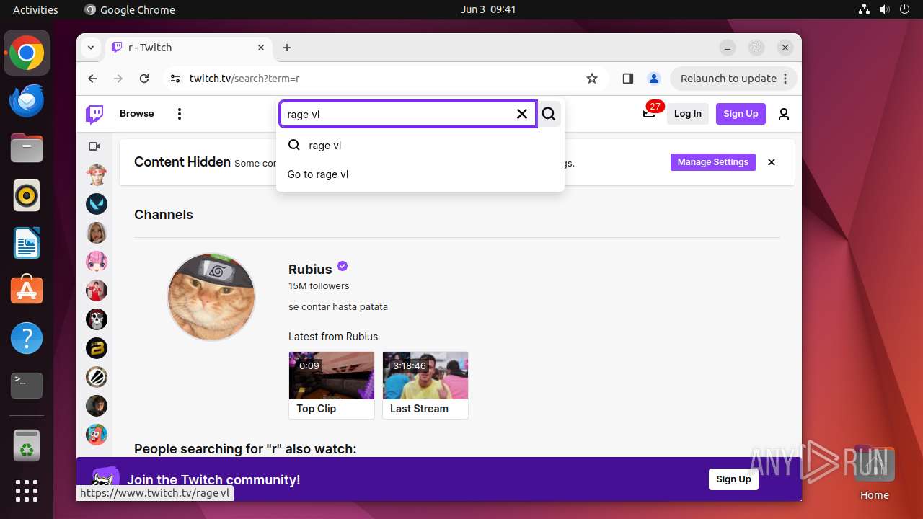The image size is (923, 519).
Task: Click the verified badge next to Rubius
Action: coord(343,266)
